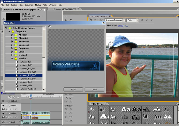Click the timeline playhead marker
This screenshot has height=126, width=179.
(31, 96)
